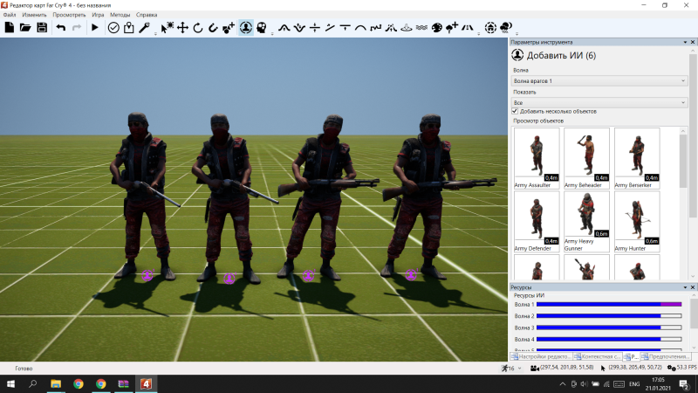Select the island water level tool
This screenshot has height=393, width=698.
[x=407, y=28]
